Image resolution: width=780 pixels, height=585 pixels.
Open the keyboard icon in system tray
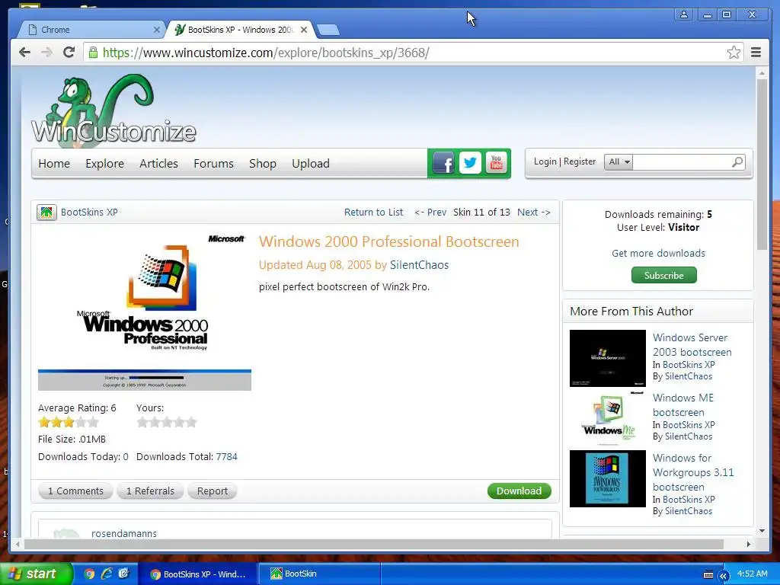708,574
